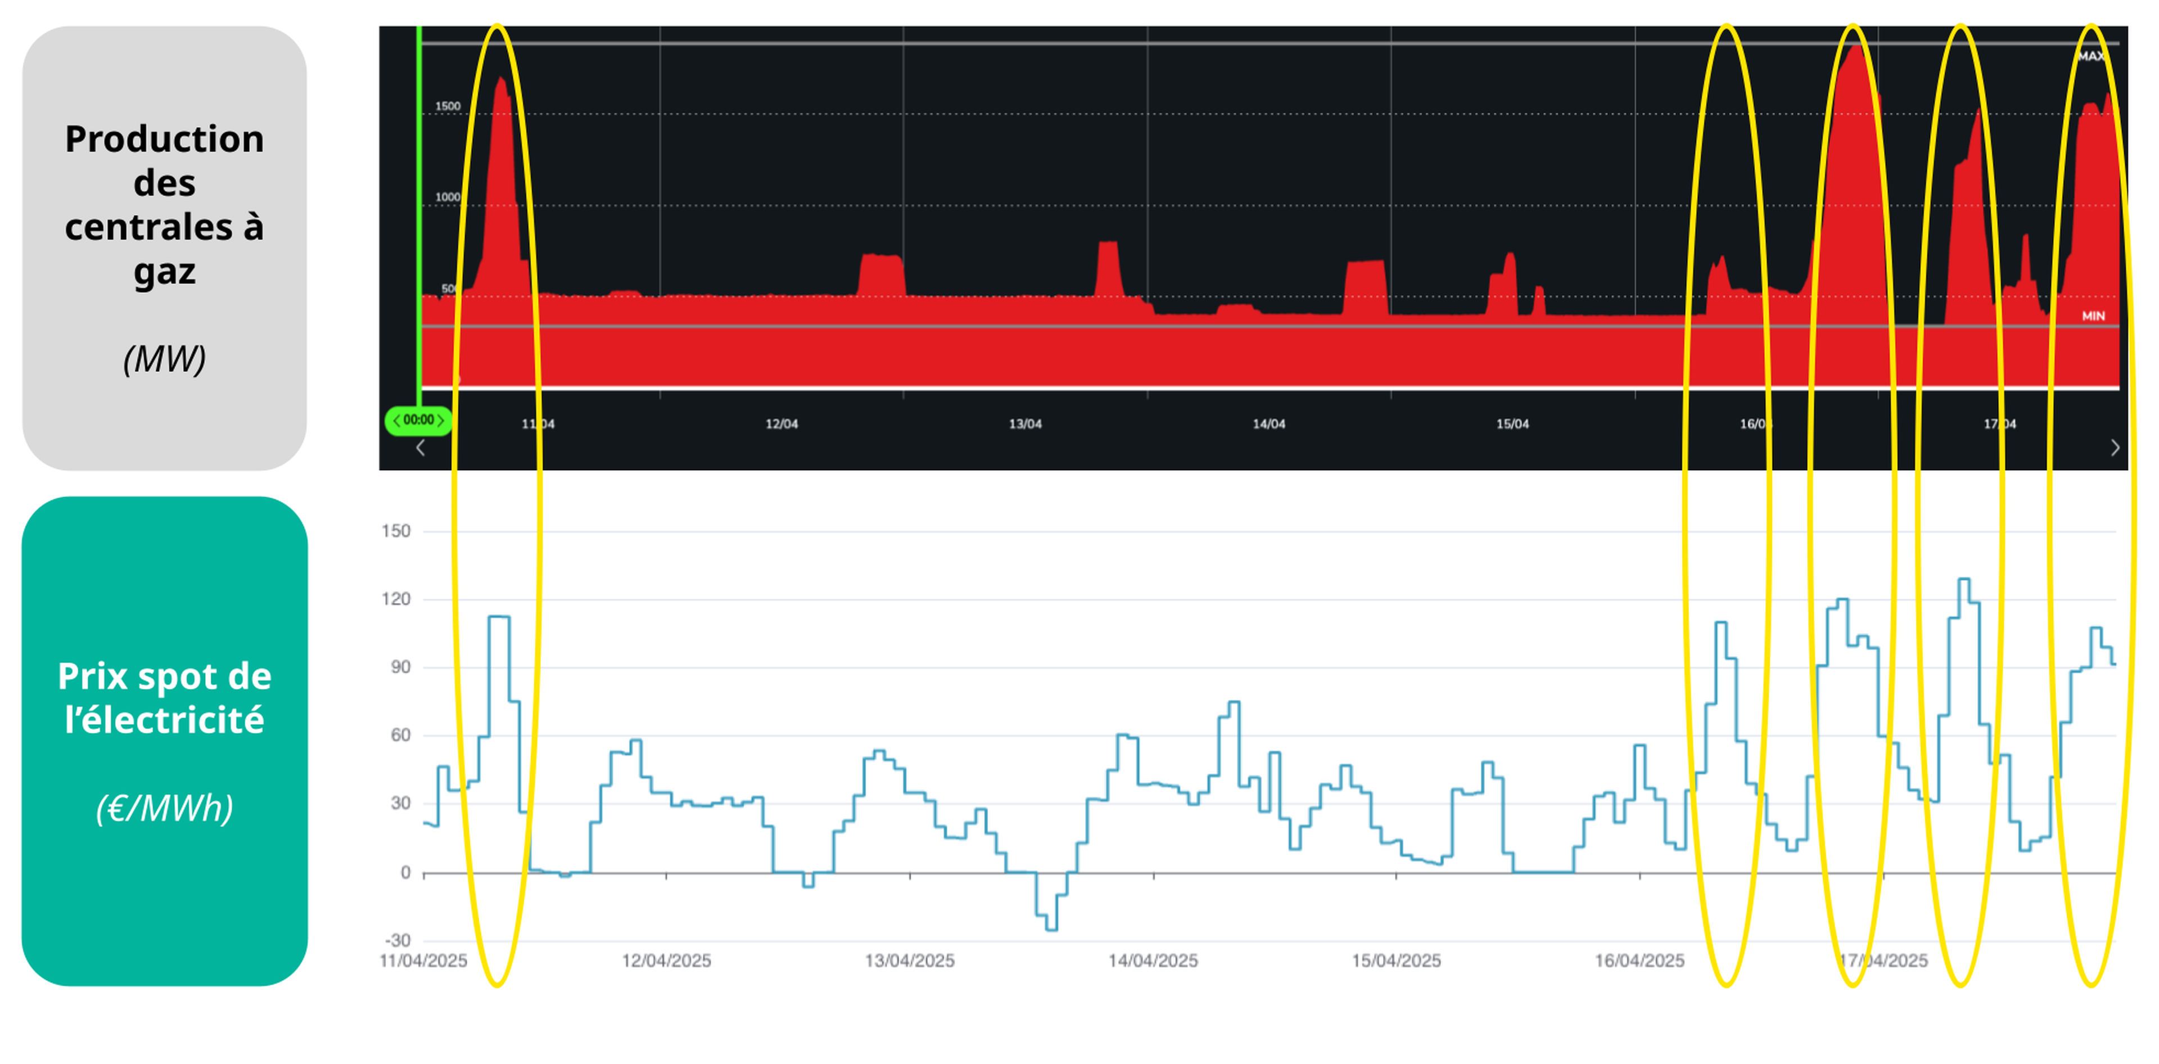The width and height of the screenshot is (2159, 1064).
Task: Click the 1000 value on the gas chart axis
Action: click(x=448, y=197)
